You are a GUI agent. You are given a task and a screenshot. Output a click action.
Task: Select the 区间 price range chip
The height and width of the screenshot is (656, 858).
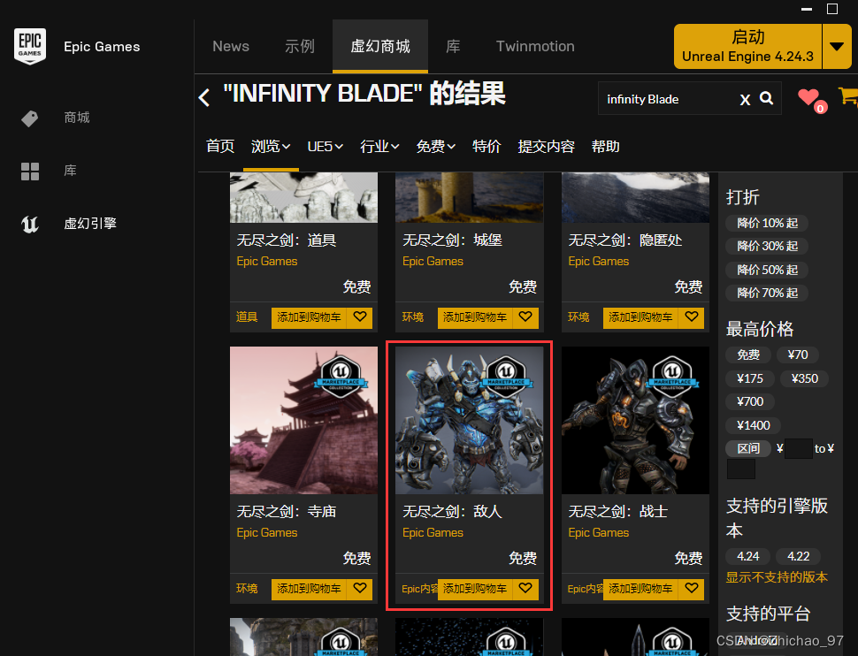[x=748, y=448]
